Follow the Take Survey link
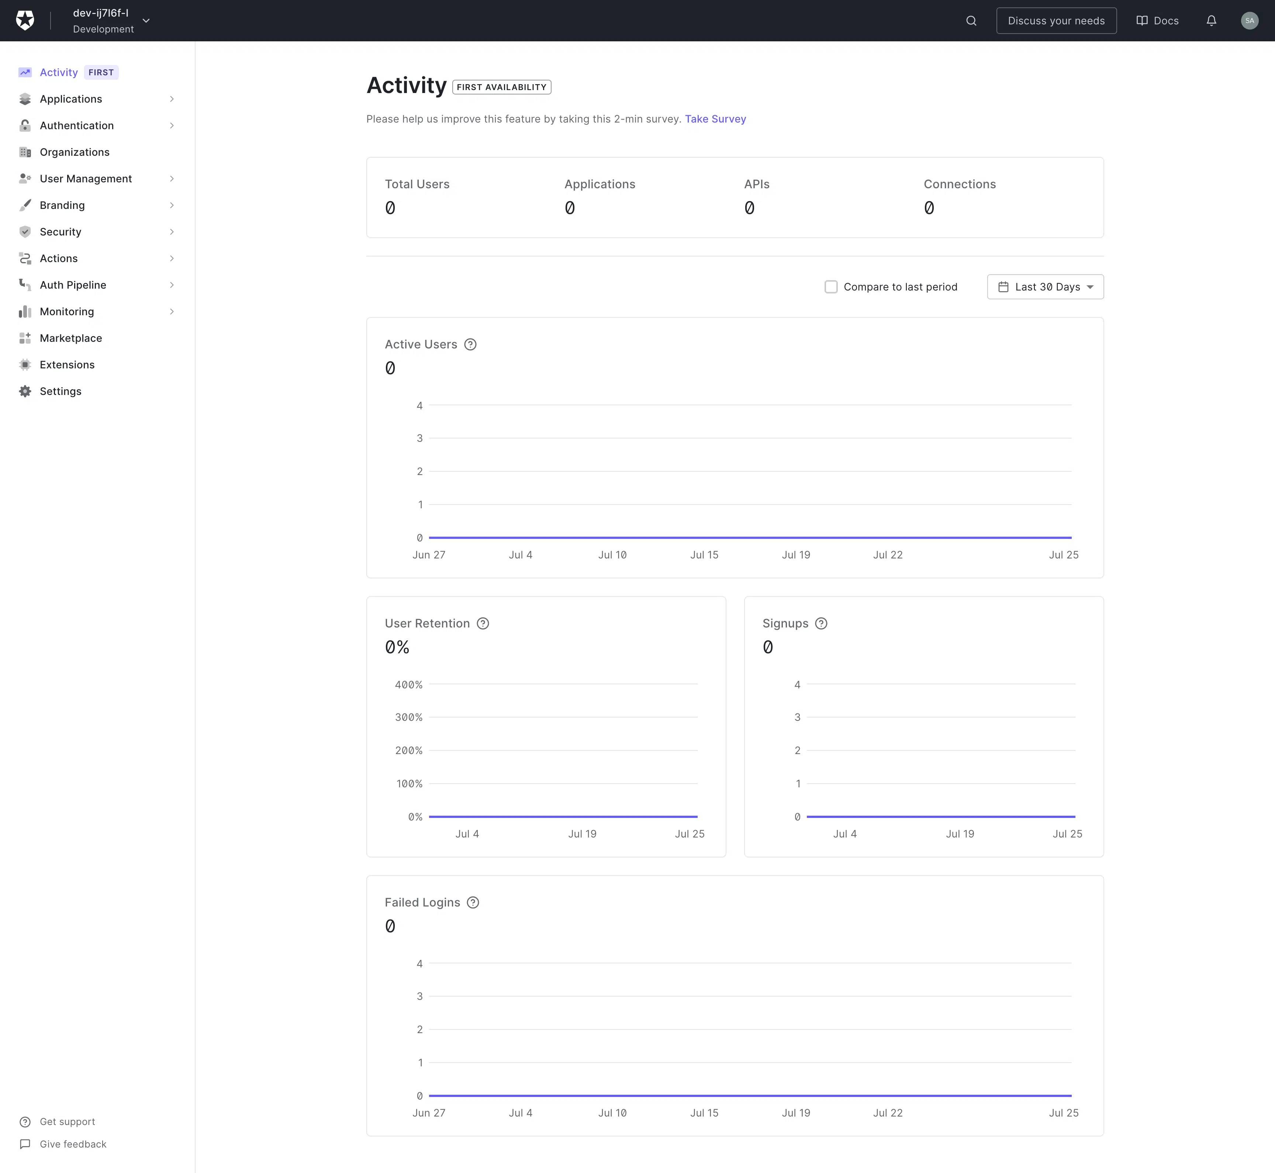This screenshot has width=1275, height=1173. click(x=715, y=119)
